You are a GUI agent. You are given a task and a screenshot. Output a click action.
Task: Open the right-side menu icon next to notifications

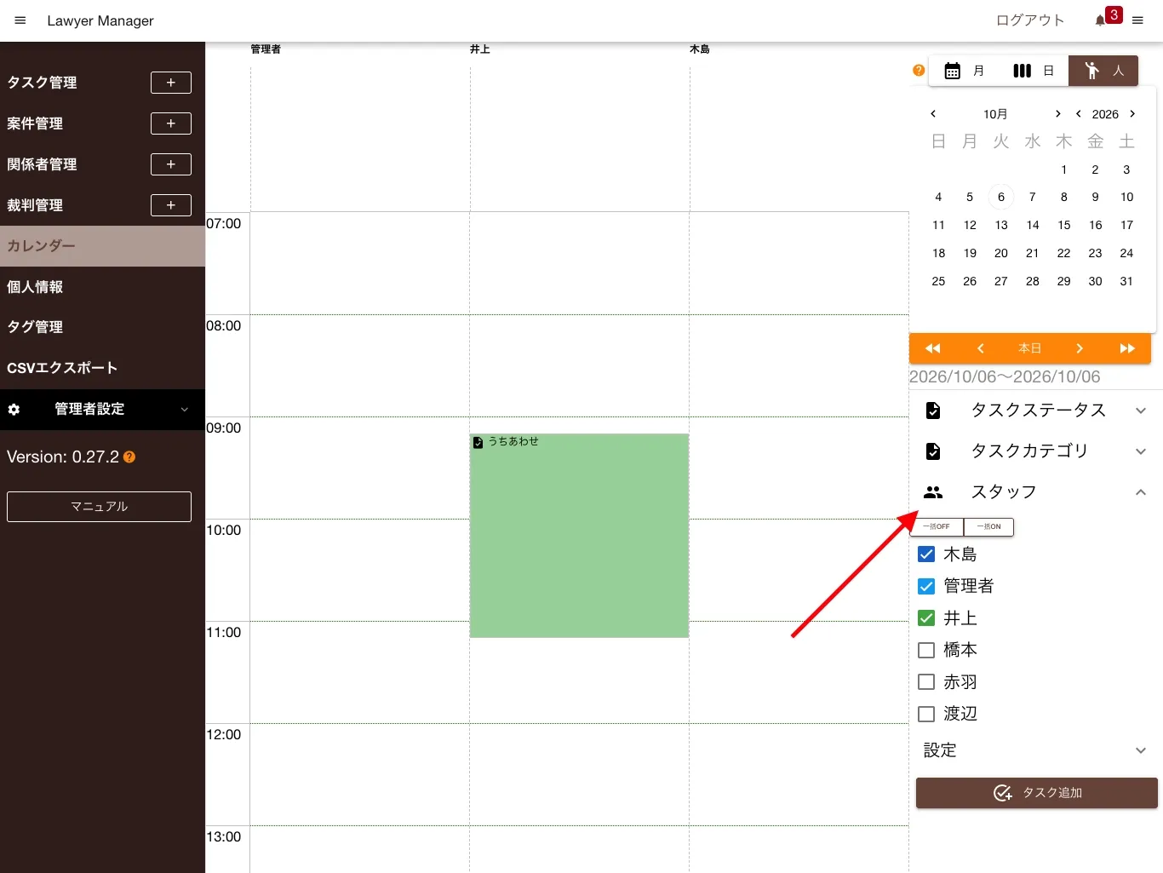pyautogui.click(x=1137, y=20)
